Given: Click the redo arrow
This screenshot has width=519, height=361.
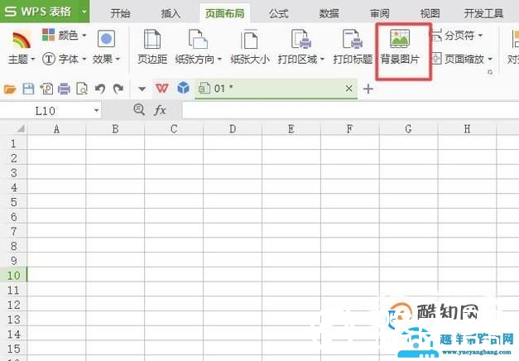Looking at the screenshot, I should 118,89.
